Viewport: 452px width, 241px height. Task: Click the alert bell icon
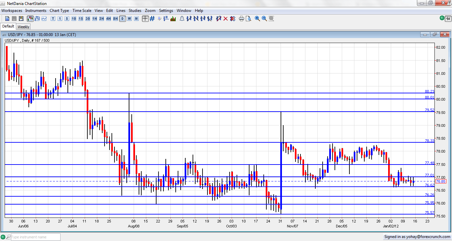(x=182, y=19)
